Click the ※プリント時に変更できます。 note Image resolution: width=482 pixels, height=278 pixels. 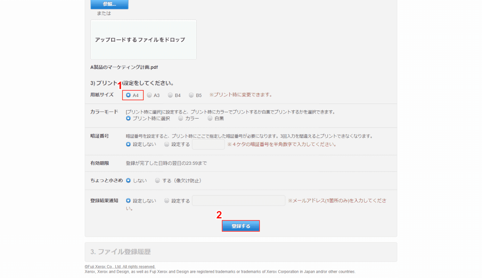[x=241, y=95]
